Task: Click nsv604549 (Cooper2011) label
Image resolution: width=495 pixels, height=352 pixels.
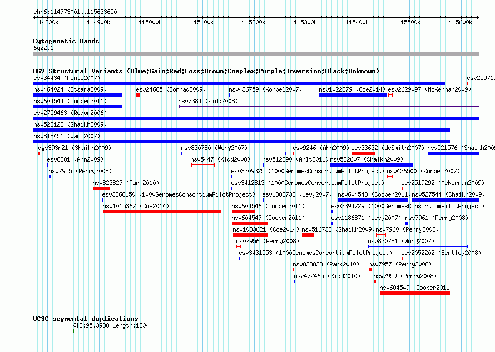Action: 416,288
